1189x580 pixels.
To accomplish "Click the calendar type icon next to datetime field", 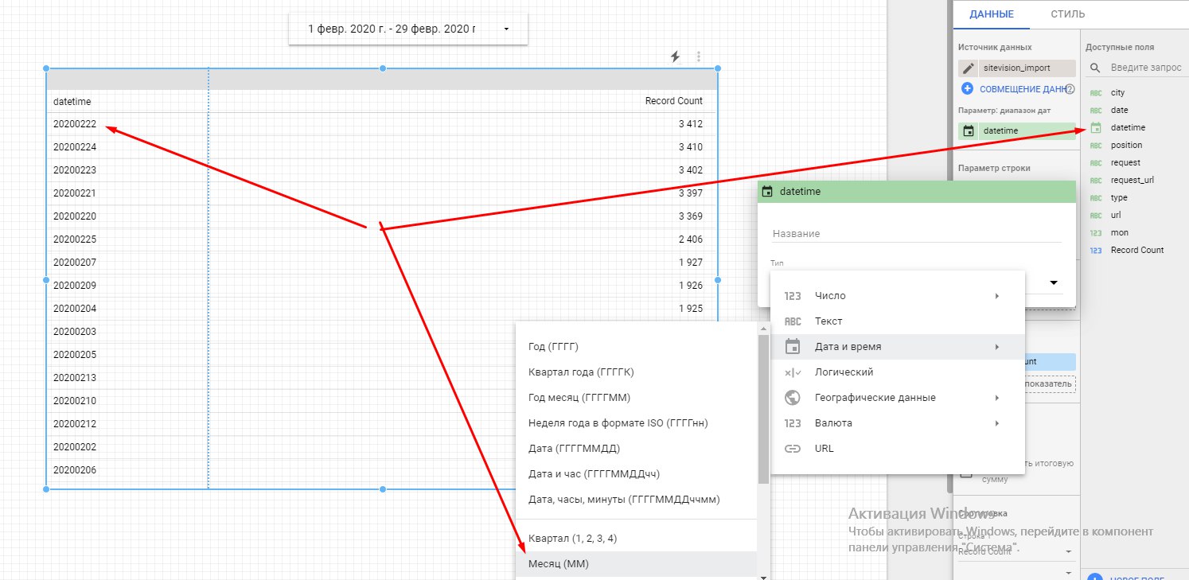I will tap(1096, 127).
